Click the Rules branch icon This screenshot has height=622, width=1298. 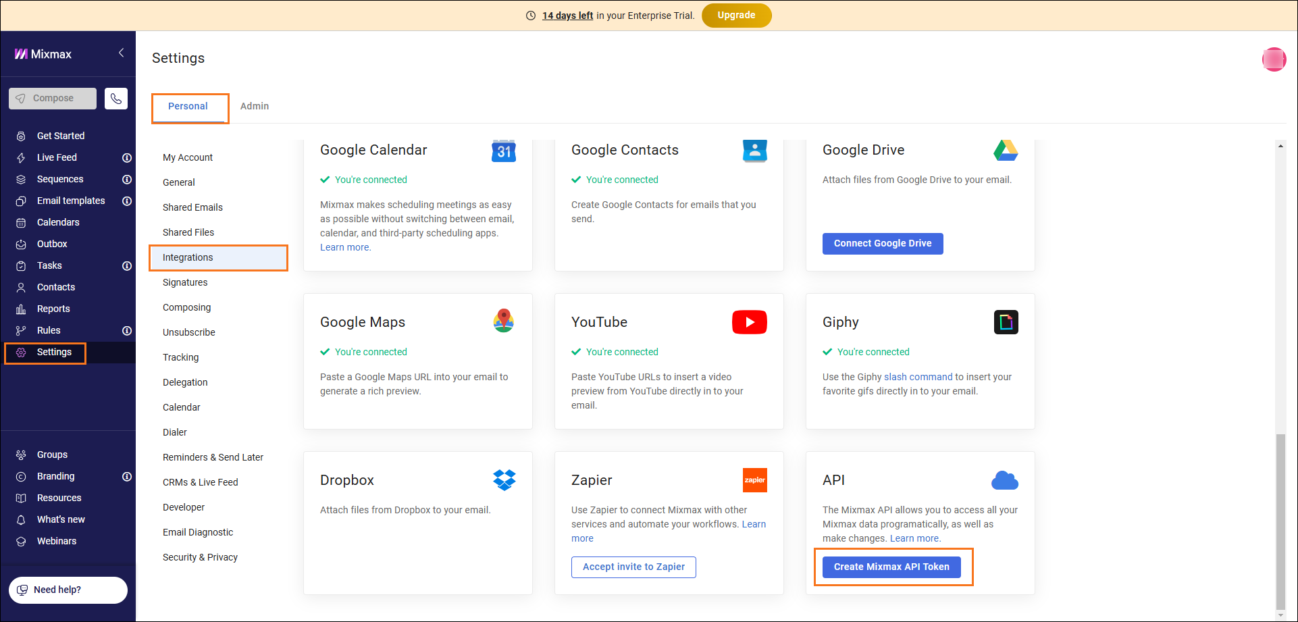[x=21, y=331]
